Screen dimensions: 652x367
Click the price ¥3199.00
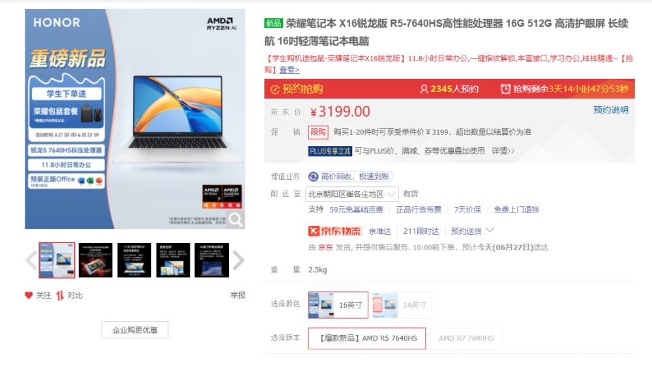click(x=340, y=111)
